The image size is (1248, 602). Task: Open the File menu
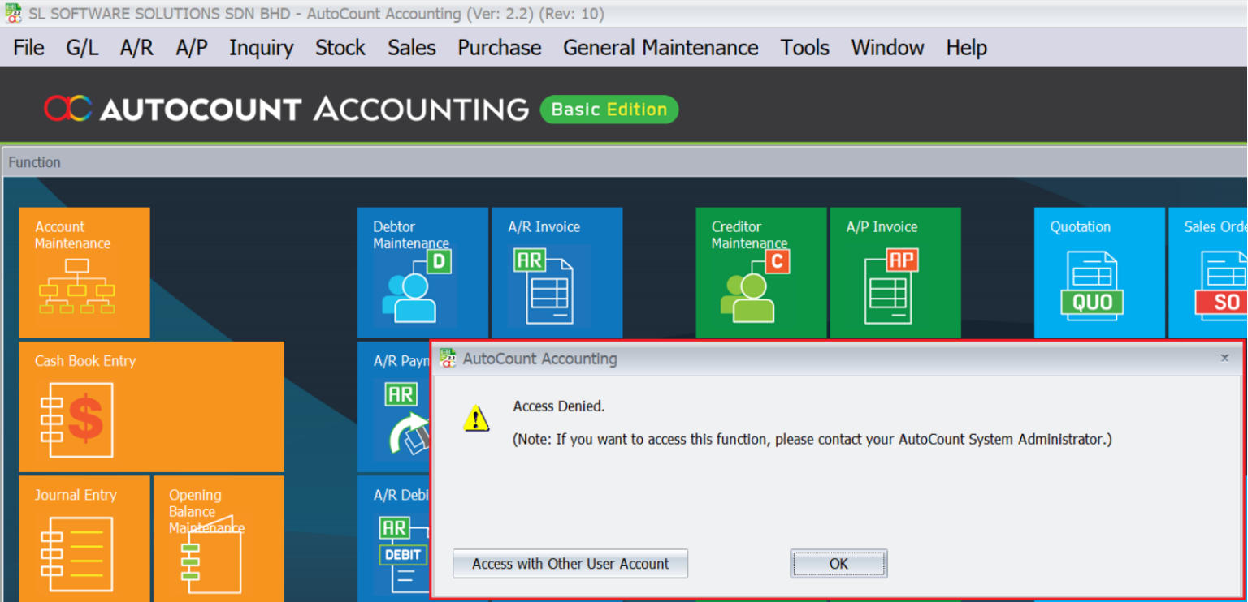(28, 48)
